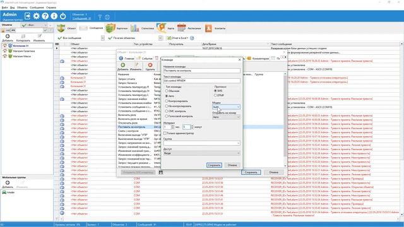The width and height of the screenshot is (404, 227).
Task: Select DTMF protocol radio
Action: coord(215,95)
